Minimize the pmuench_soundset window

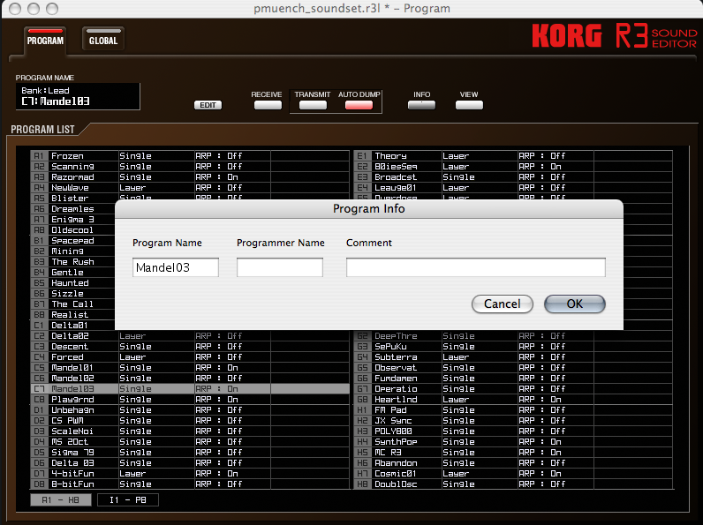34,9
